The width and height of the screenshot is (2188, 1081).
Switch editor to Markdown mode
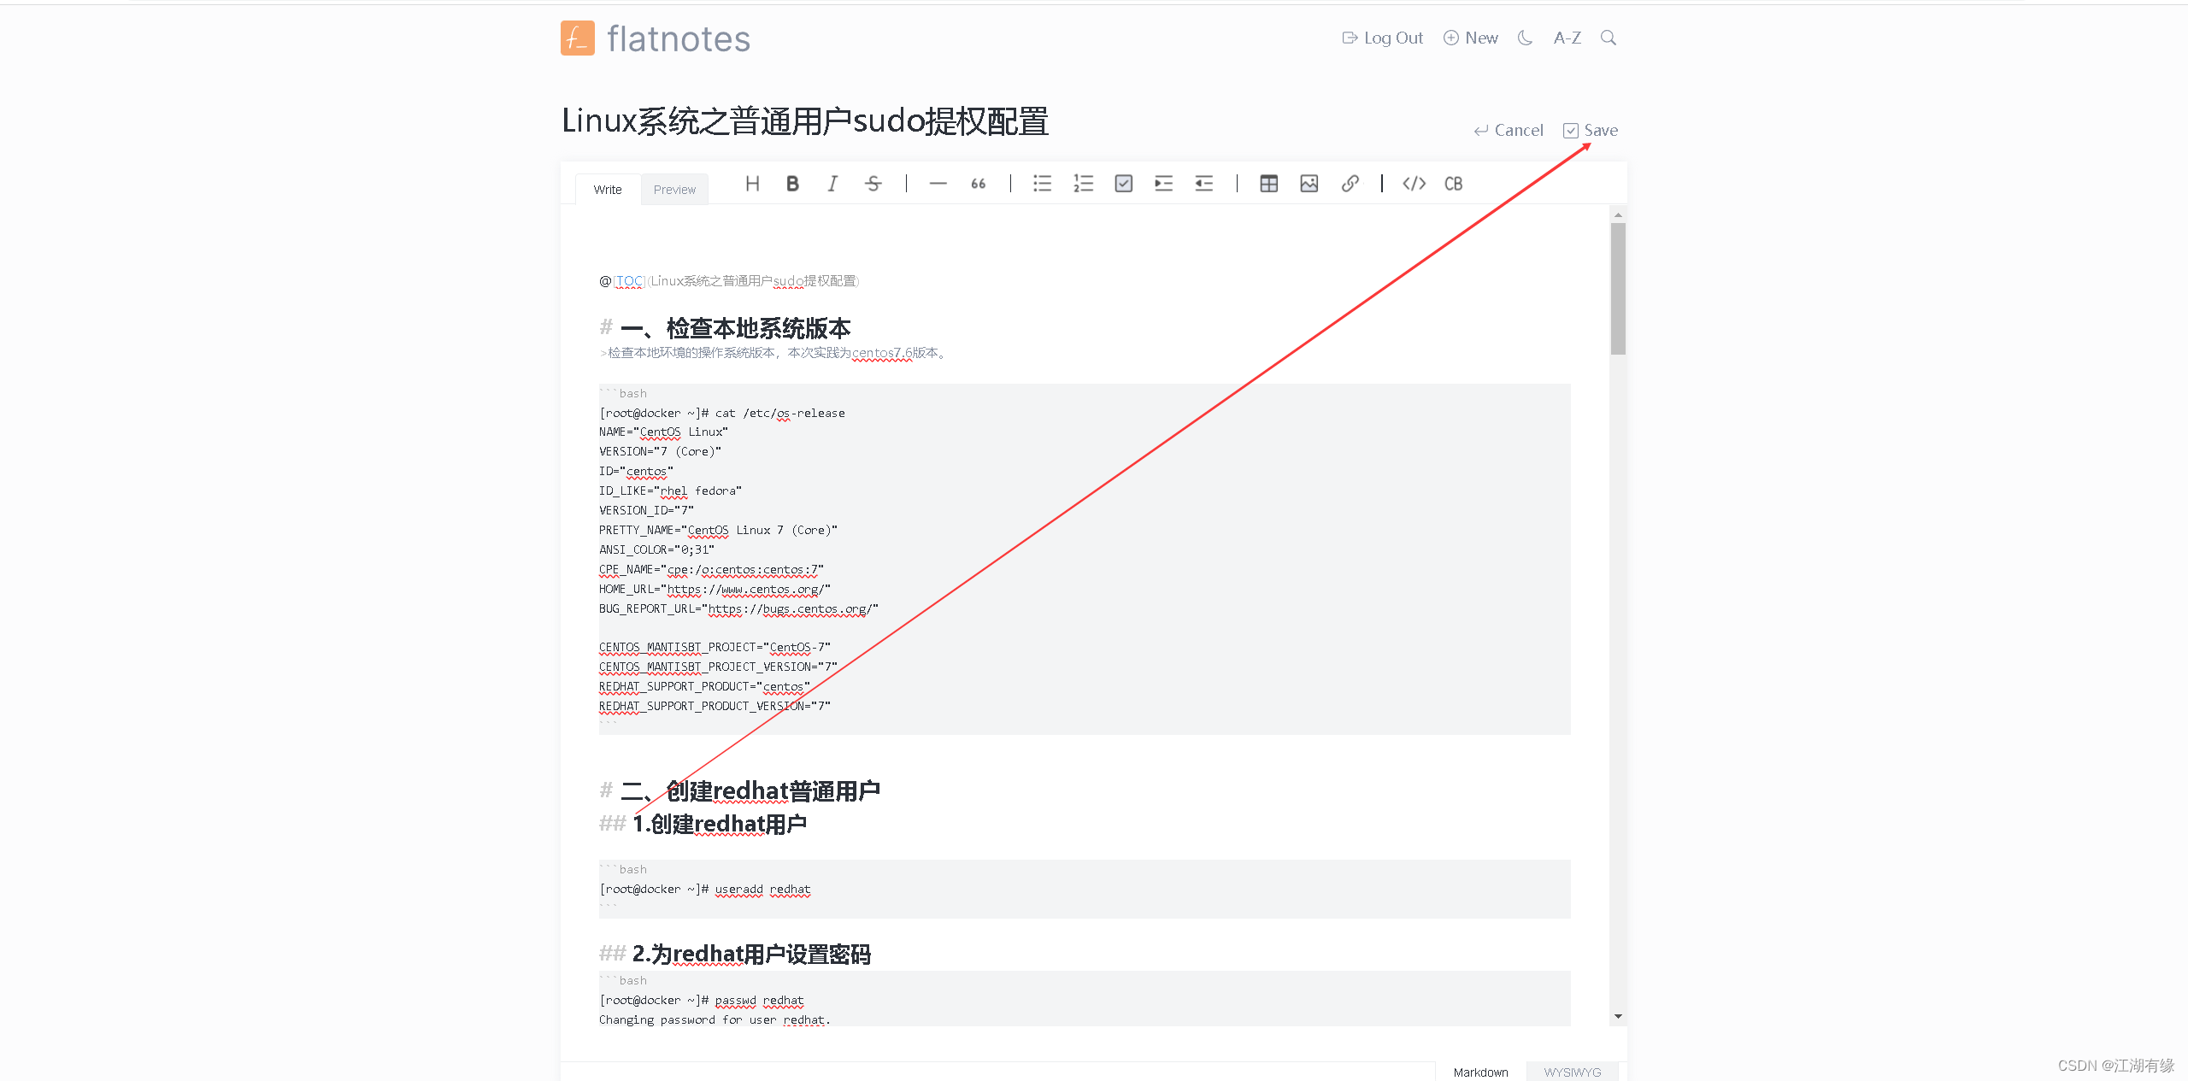(x=1480, y=1072)
